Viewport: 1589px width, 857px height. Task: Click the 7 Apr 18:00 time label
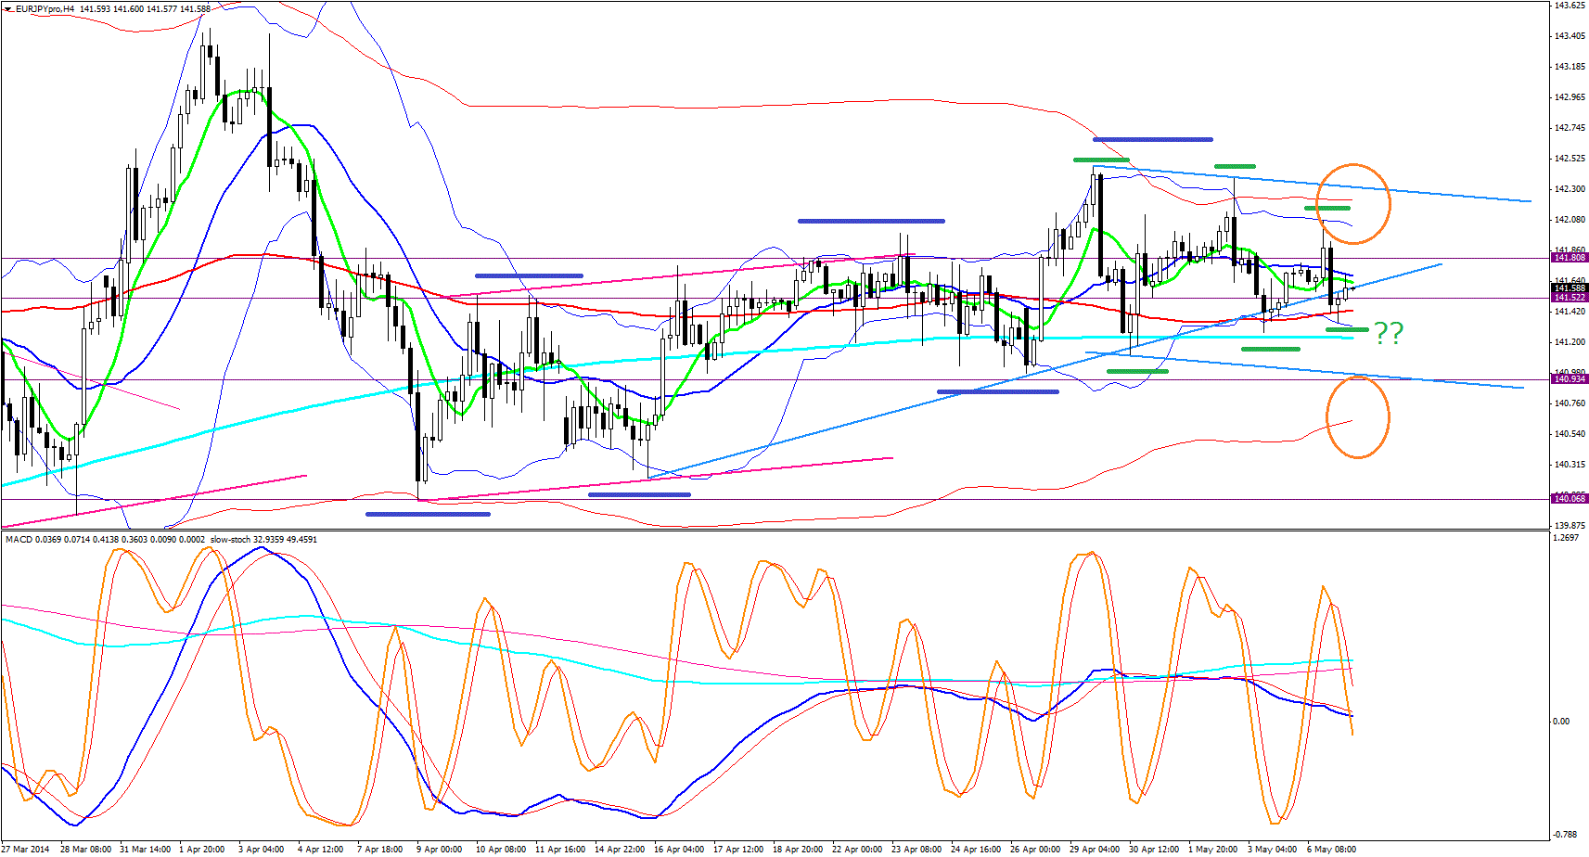[380, 850]
